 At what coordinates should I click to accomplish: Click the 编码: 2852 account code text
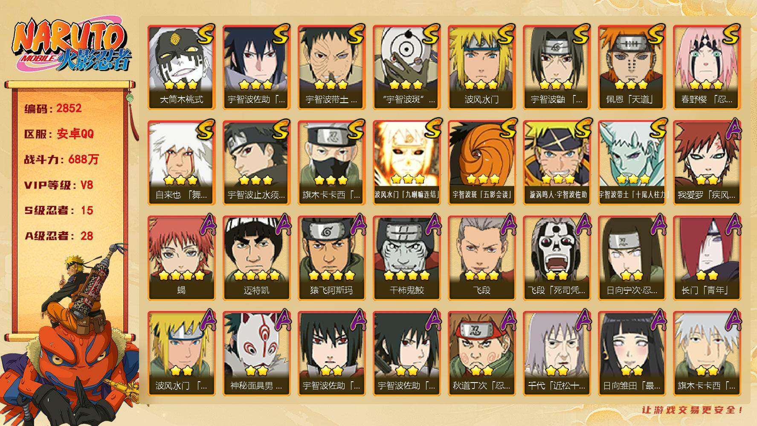click(53, 108)
